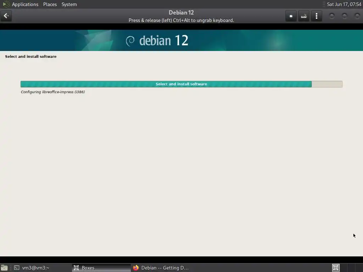Click the Boxes workspace icon at panel right
Screen dimensions: 363x272
[x=336, y=268]
